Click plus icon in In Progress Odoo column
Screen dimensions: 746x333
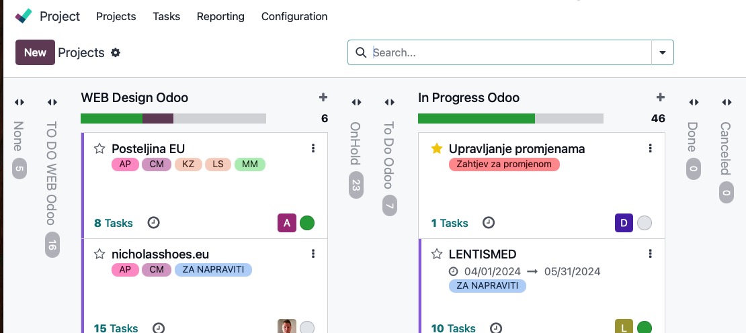660,97
